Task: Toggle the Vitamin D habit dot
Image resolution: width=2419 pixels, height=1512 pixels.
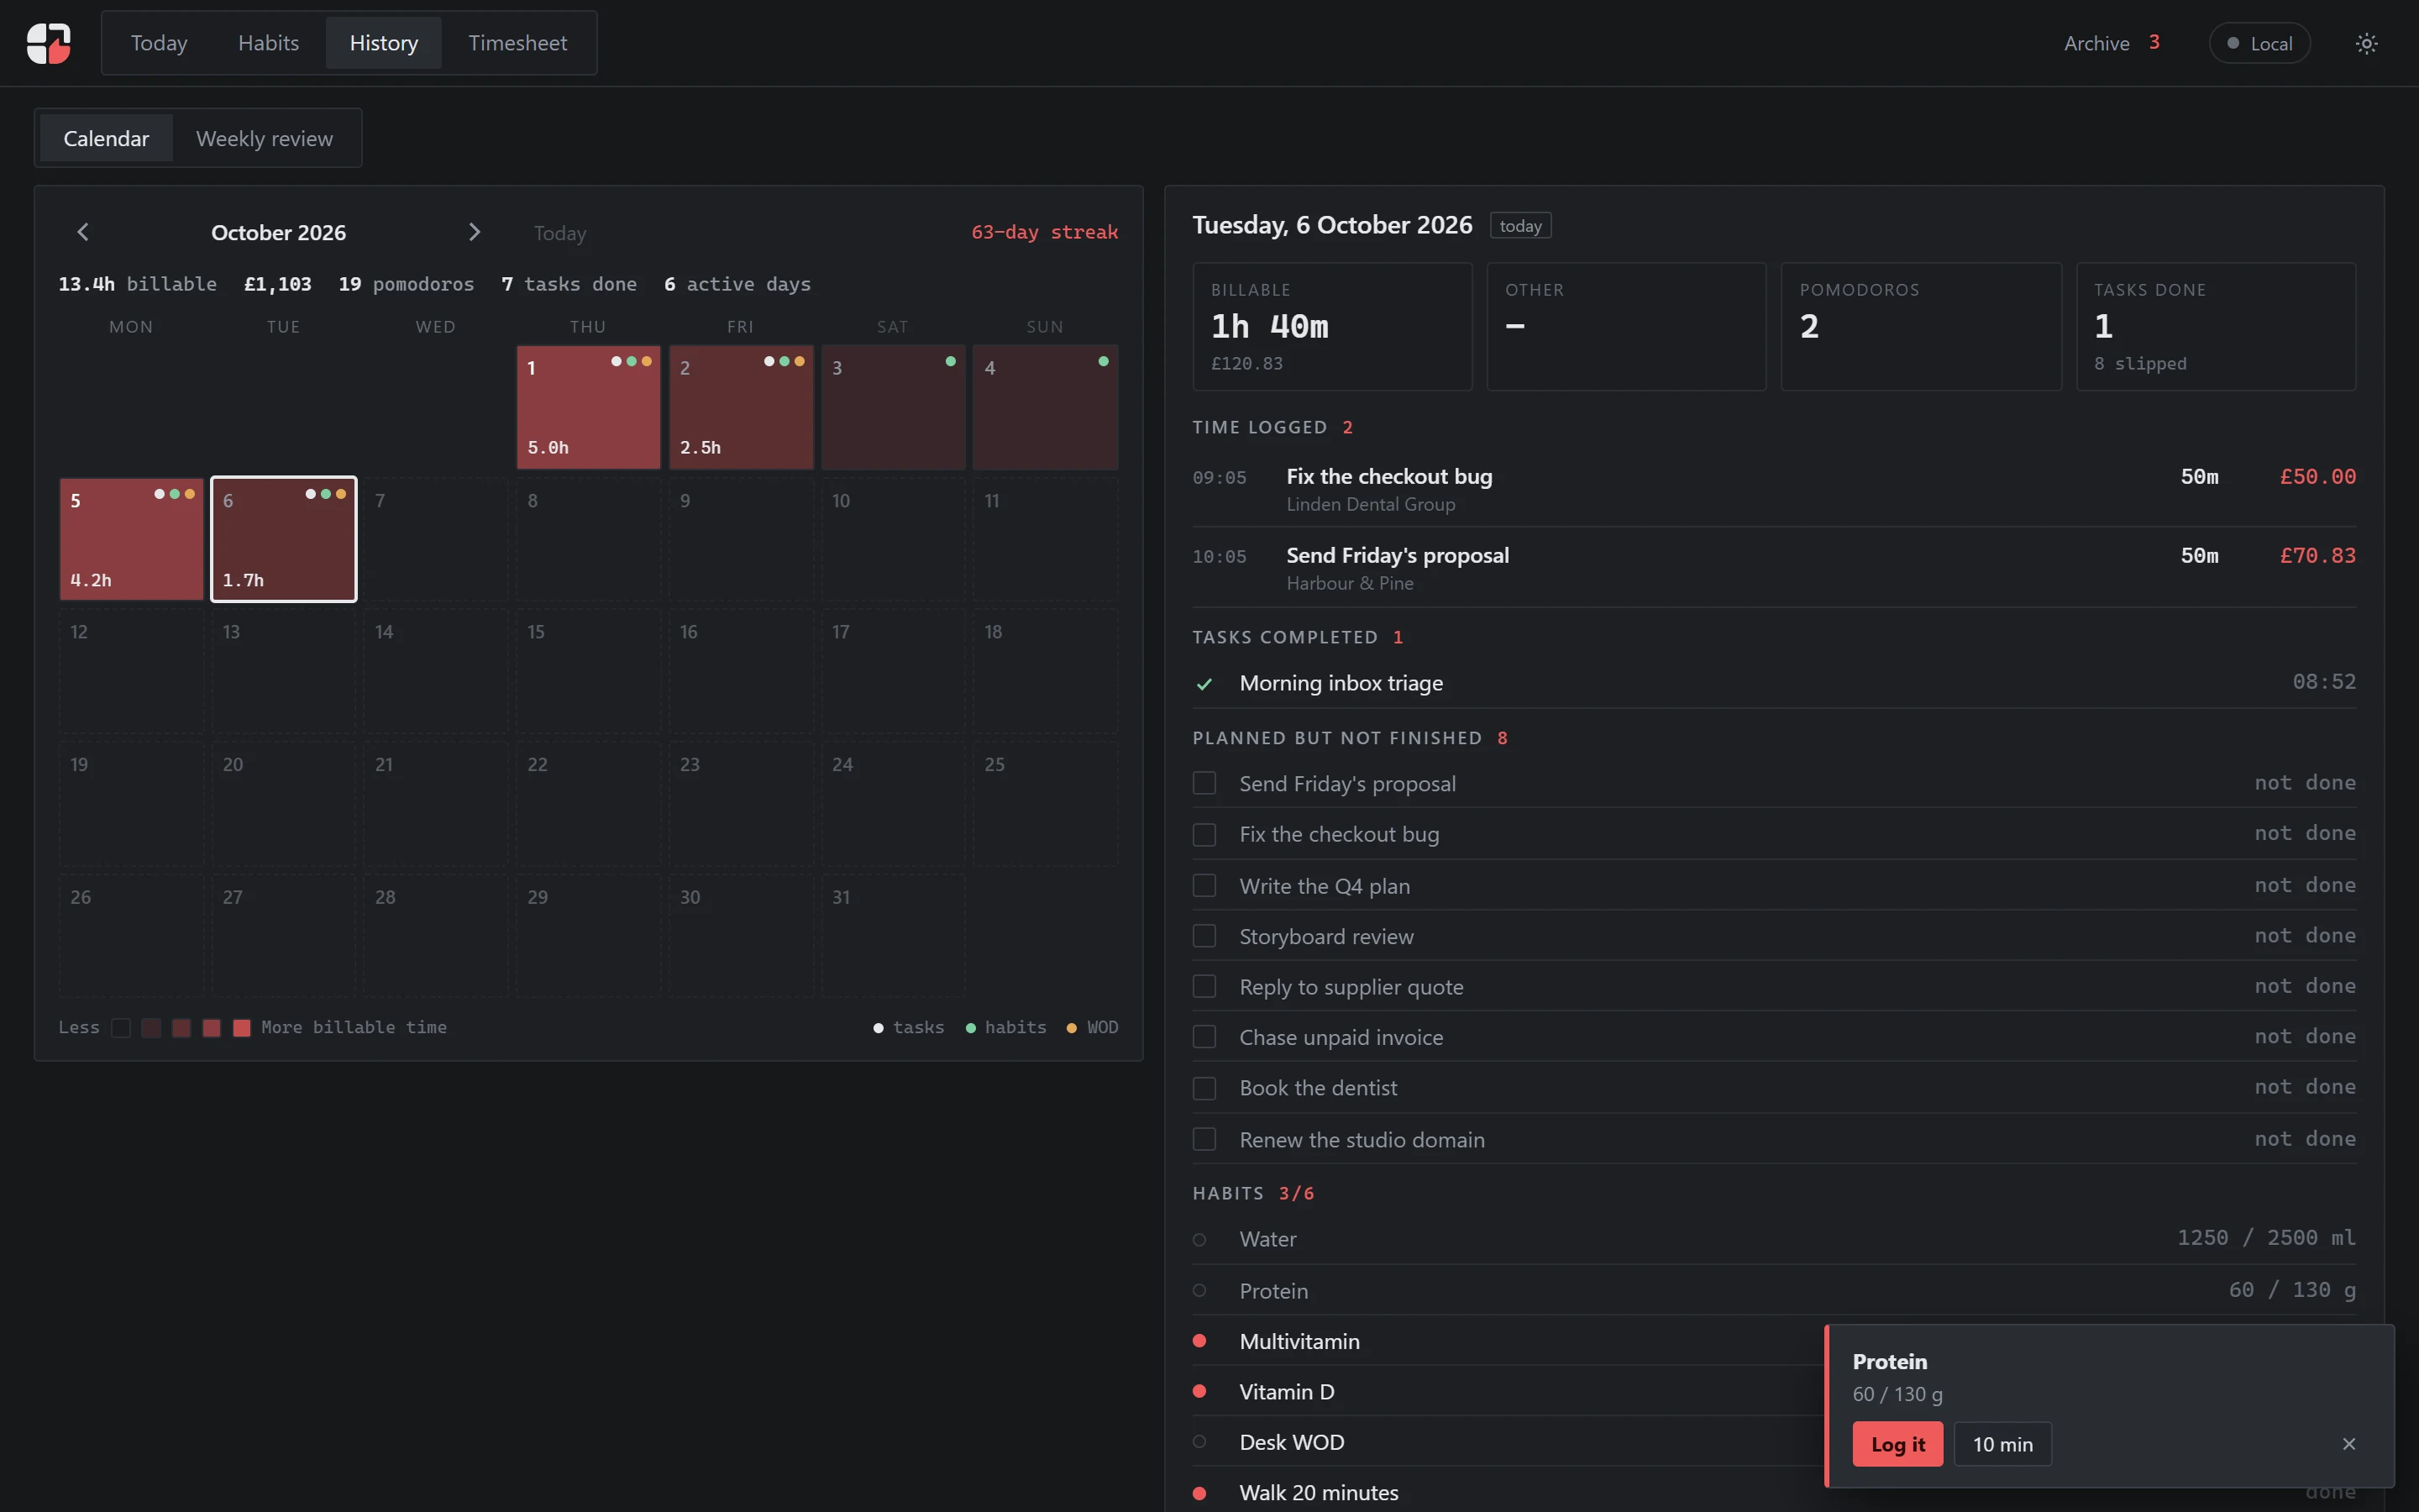Action: click(1199, 1391)
